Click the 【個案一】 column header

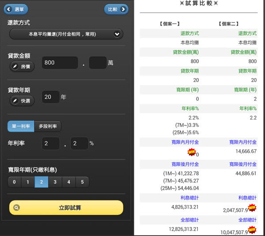click(x=170, y=24)
